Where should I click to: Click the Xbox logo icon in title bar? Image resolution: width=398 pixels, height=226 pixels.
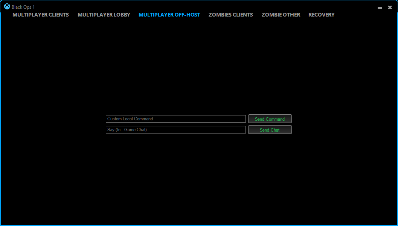pos(7,7)
